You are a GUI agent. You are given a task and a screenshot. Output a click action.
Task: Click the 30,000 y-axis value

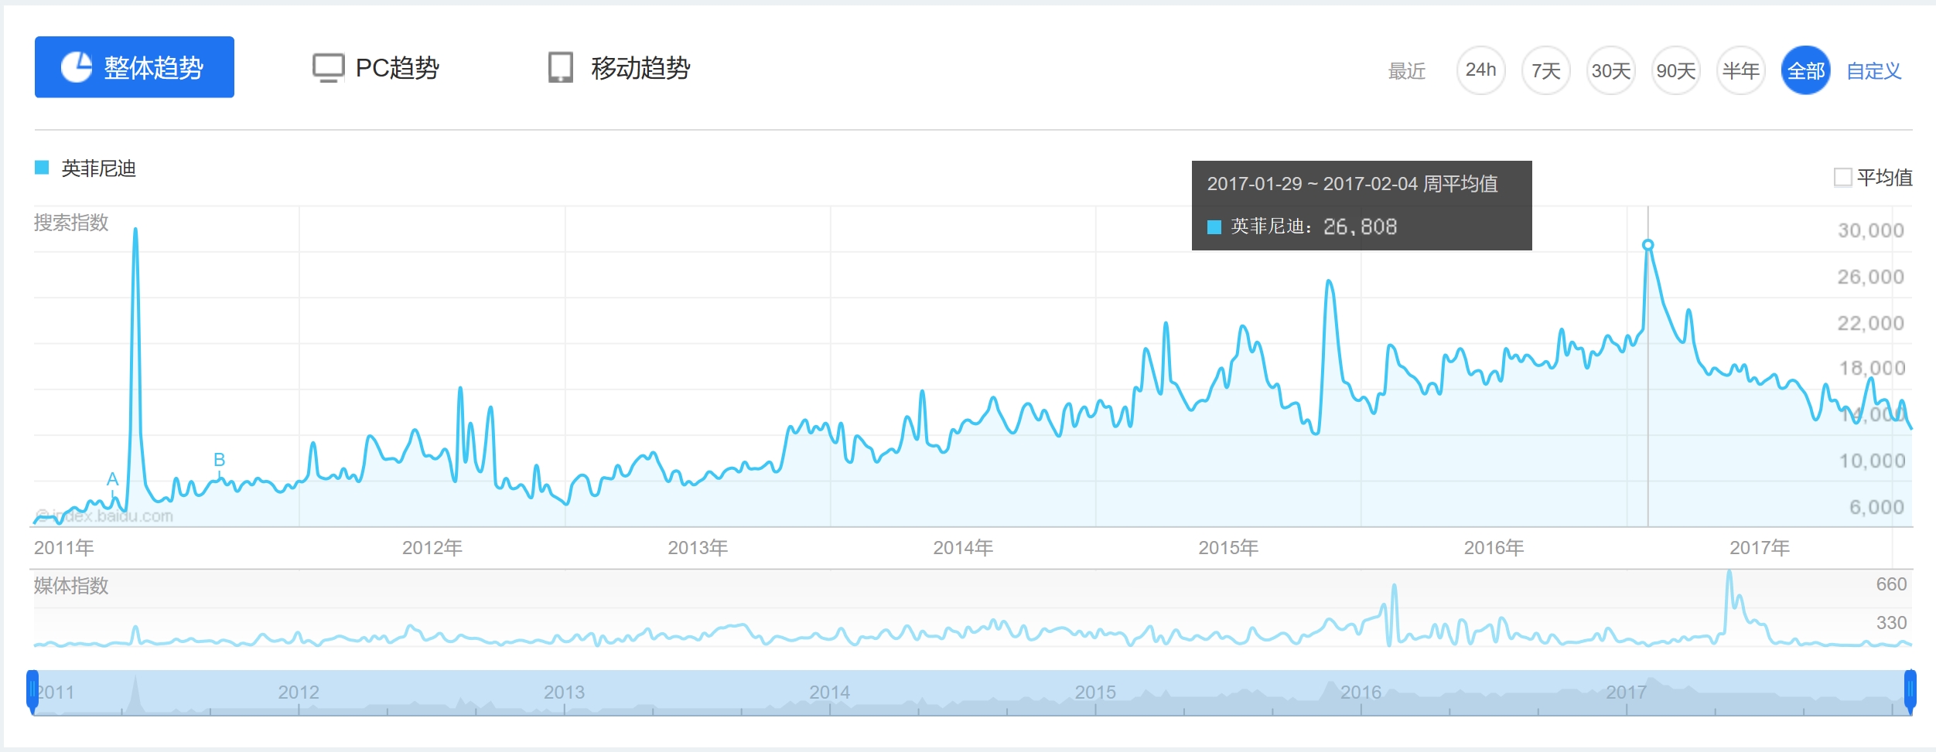(1870, 230)
